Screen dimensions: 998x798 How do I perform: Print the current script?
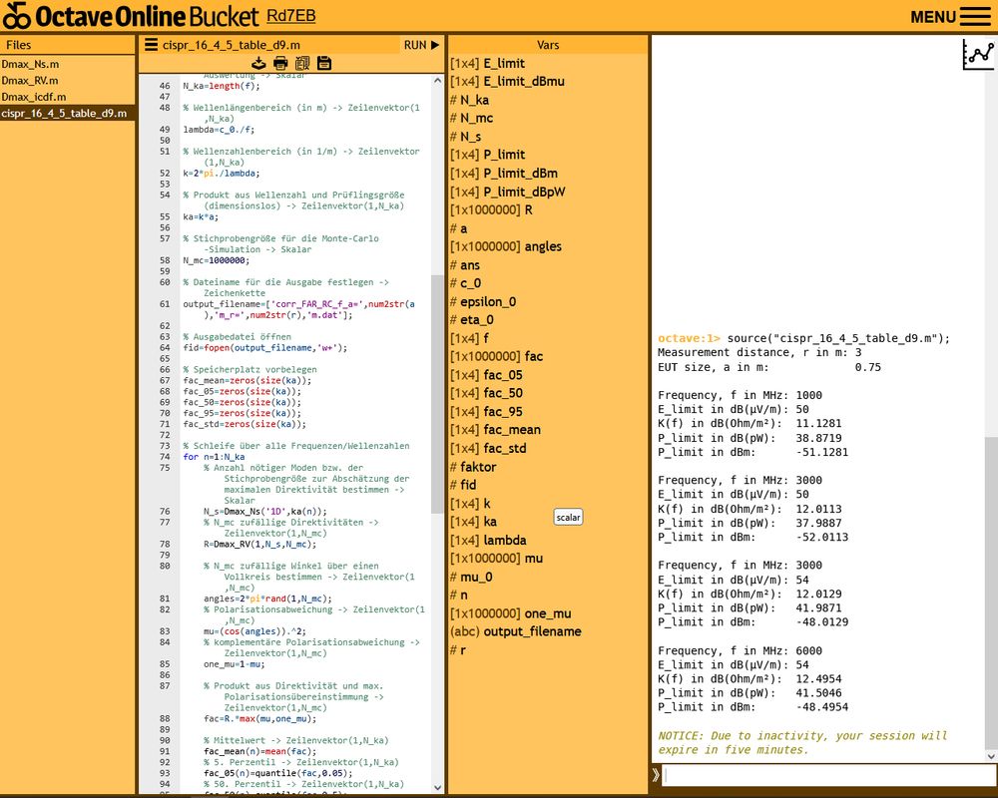[x=280, y=63]
